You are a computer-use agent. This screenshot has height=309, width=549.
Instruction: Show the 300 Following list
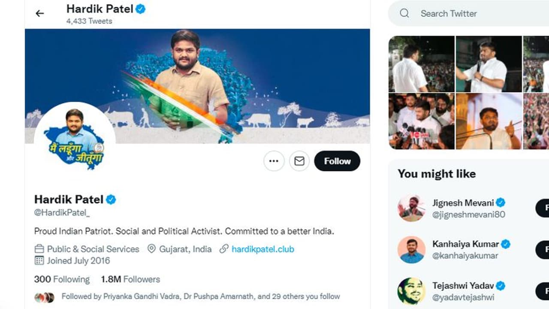(62, 279)
